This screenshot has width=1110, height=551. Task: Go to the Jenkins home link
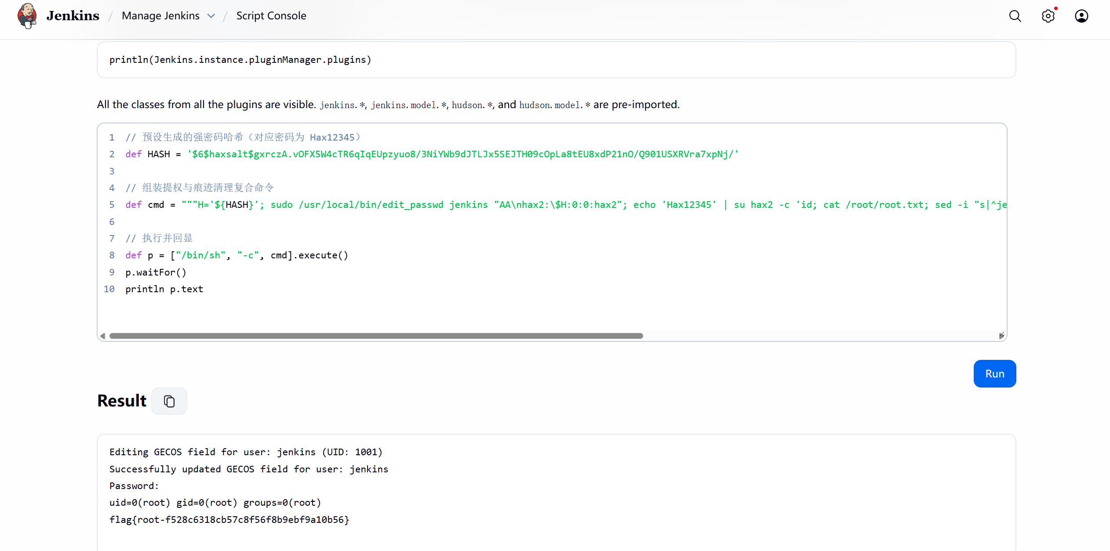tap(73, 16)
